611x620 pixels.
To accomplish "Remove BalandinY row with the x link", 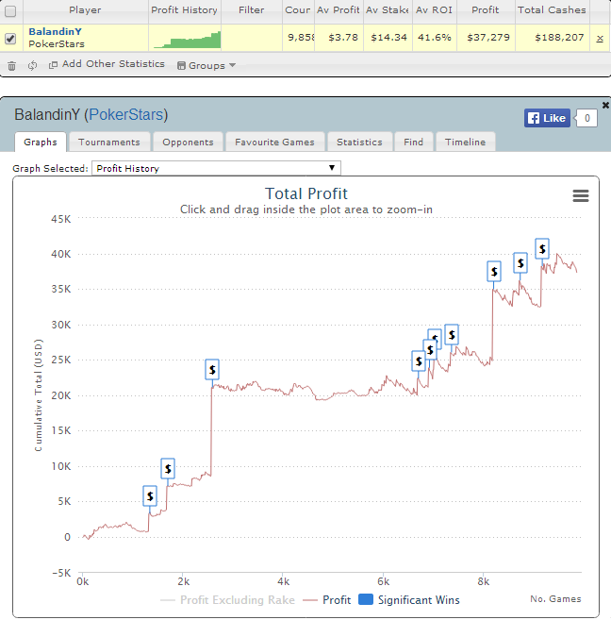I will coord(600,38).
